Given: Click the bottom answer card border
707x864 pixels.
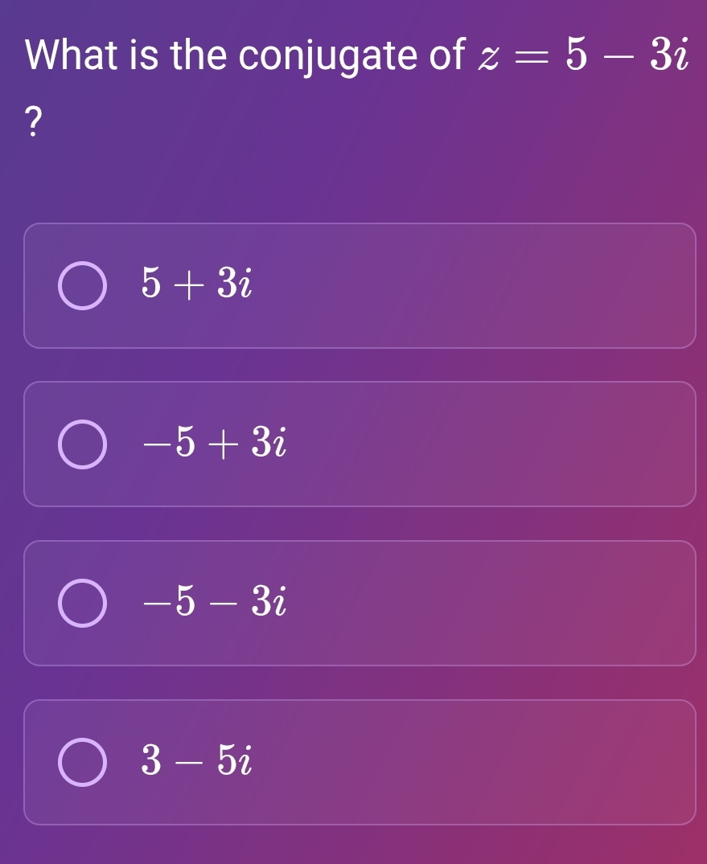Looking at the screenshot, I should point(360,824).
